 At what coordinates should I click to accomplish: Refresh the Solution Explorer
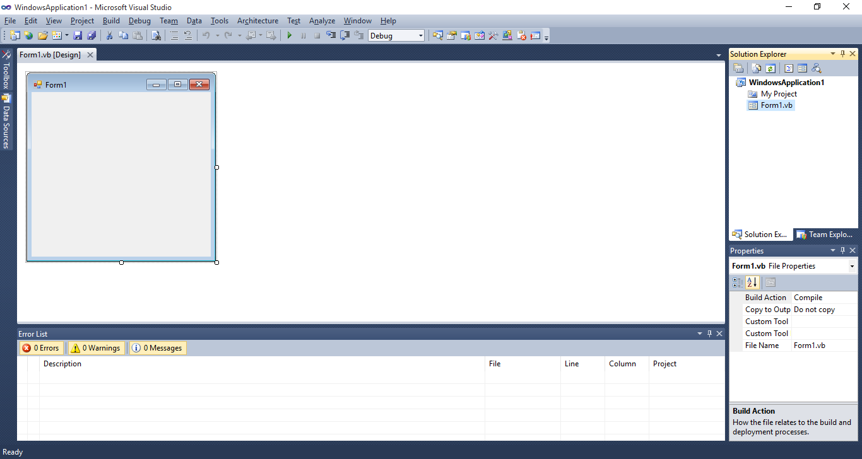[x=771, y=67]
